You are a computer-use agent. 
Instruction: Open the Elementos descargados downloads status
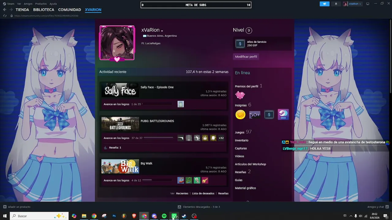(x=199, y=207)
